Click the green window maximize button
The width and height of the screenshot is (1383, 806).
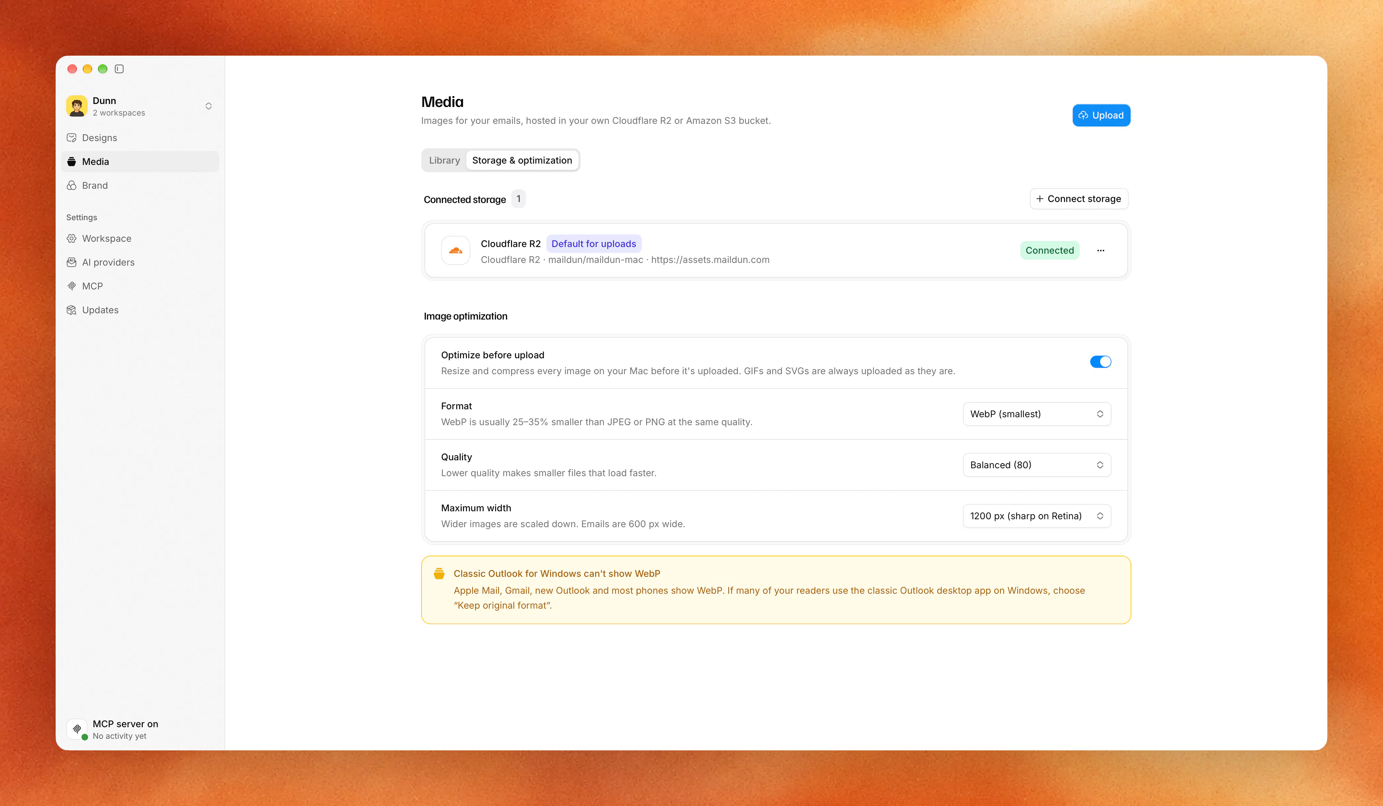(x=103, y=69)
